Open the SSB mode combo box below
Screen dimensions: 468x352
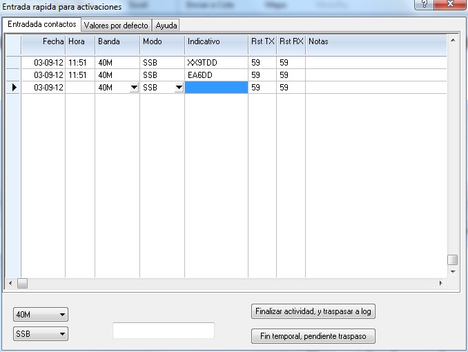[x=41, y=334]
